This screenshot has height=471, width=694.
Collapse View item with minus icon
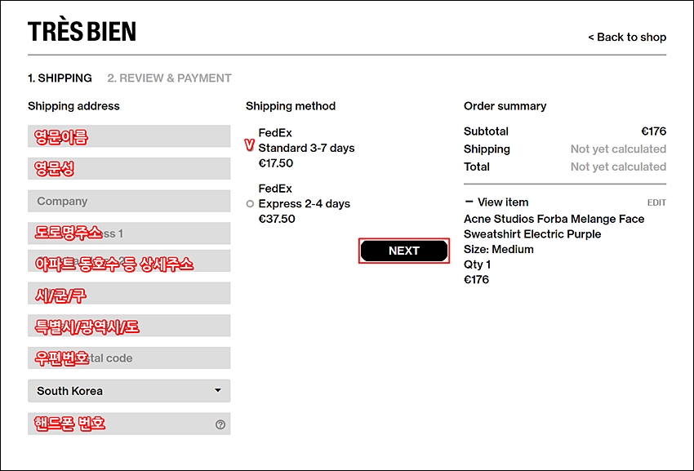tap(469, 202)
